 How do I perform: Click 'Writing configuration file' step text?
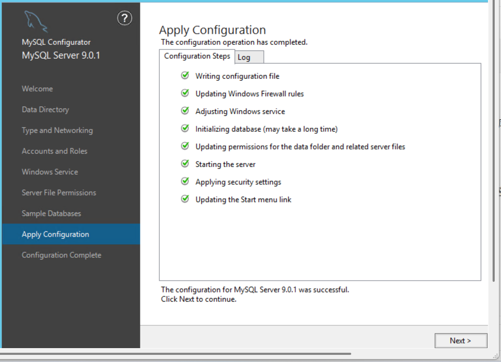[x=237, y=76]
